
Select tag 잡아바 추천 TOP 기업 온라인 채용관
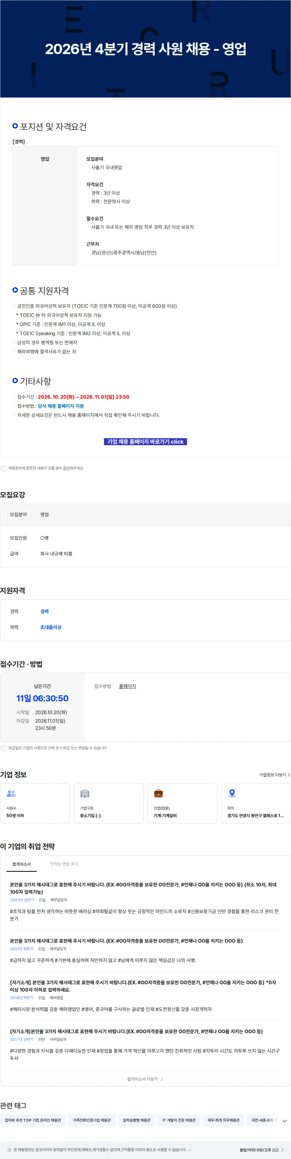point(33,1120)
